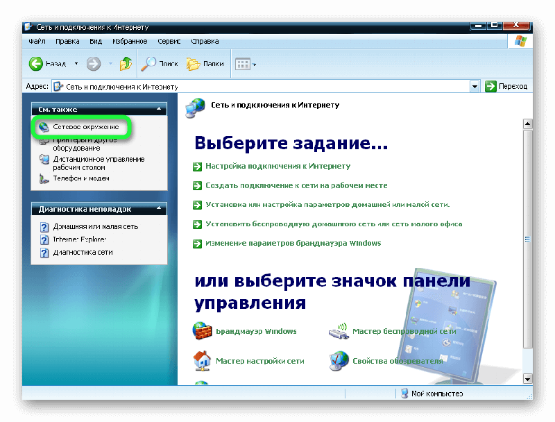Click the firewall brick wall icon
This screenshot has height=422, width=555.
(x=202, y=330)
